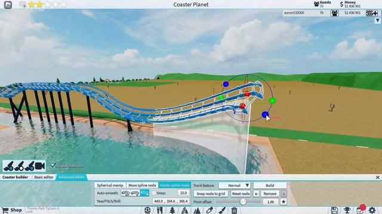
Task: Click the Coaster Planet title text
Action: [x=191, y=5]
